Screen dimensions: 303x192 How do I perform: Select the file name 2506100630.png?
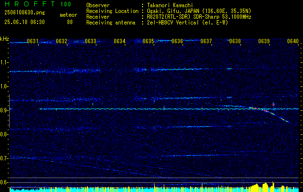pos(25,13)
